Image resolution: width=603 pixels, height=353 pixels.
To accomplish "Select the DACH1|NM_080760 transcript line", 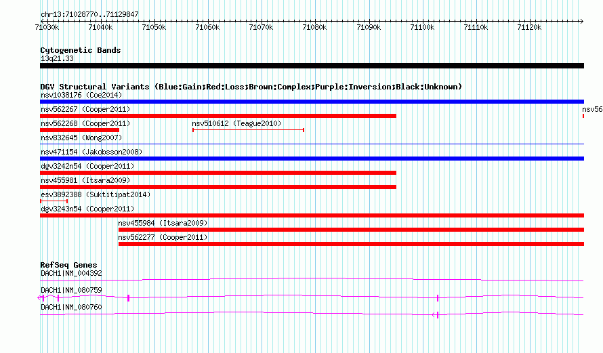I will point(312,314).
